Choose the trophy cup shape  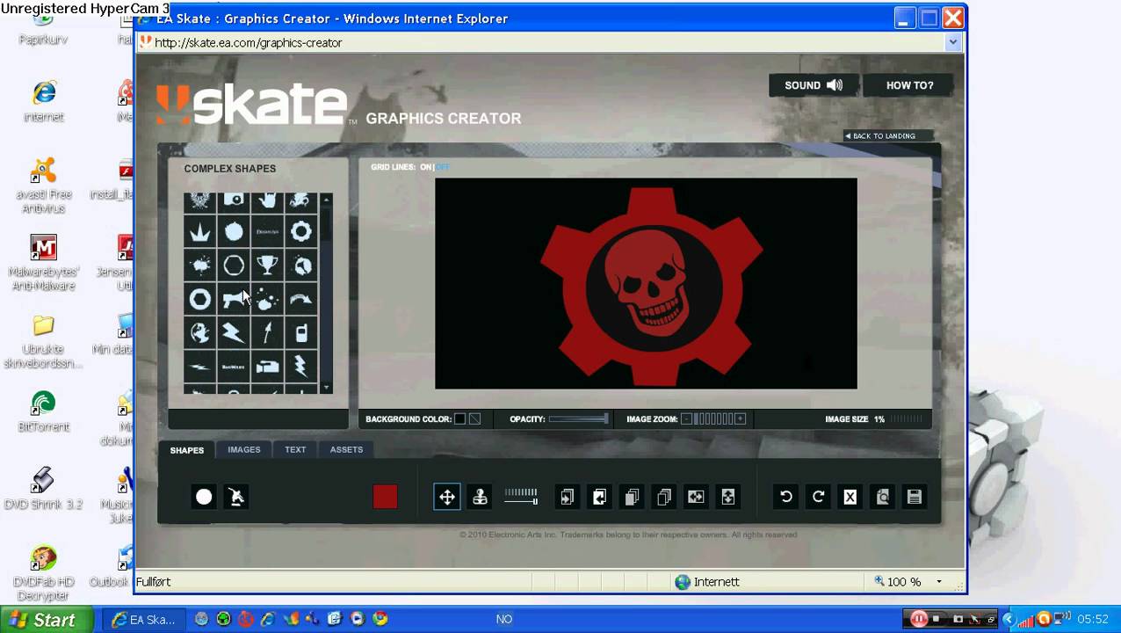point(267,266)
